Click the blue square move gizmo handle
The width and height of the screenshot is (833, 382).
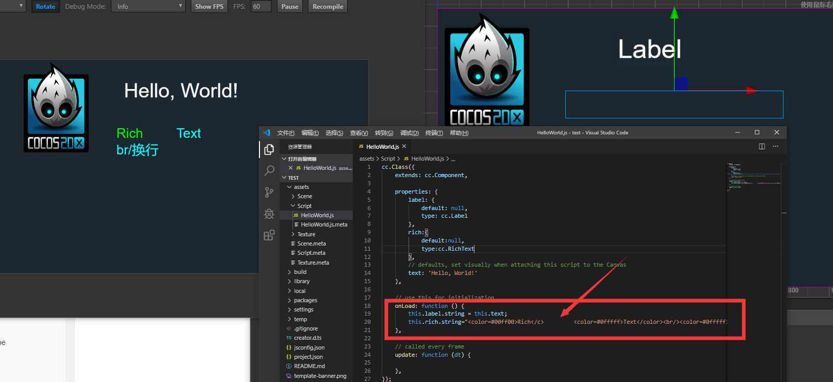point(681,83)
